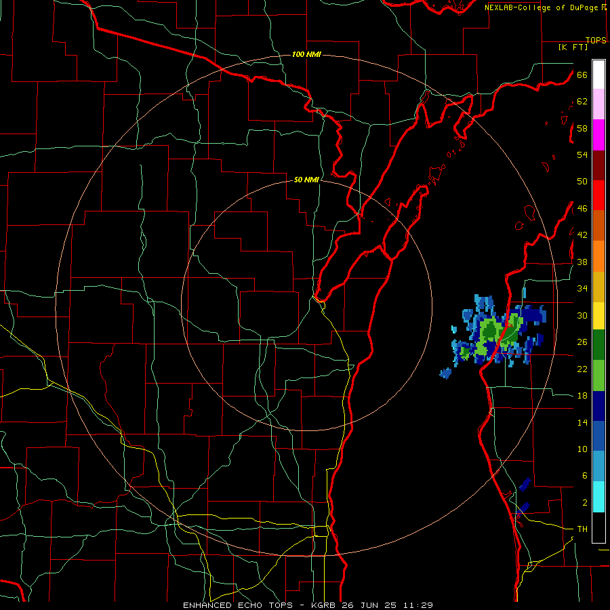Click the 'ENHANCED ECHO TOPS' caption text
The height and width of the screenshot is (610, 610).
(238, 605)
